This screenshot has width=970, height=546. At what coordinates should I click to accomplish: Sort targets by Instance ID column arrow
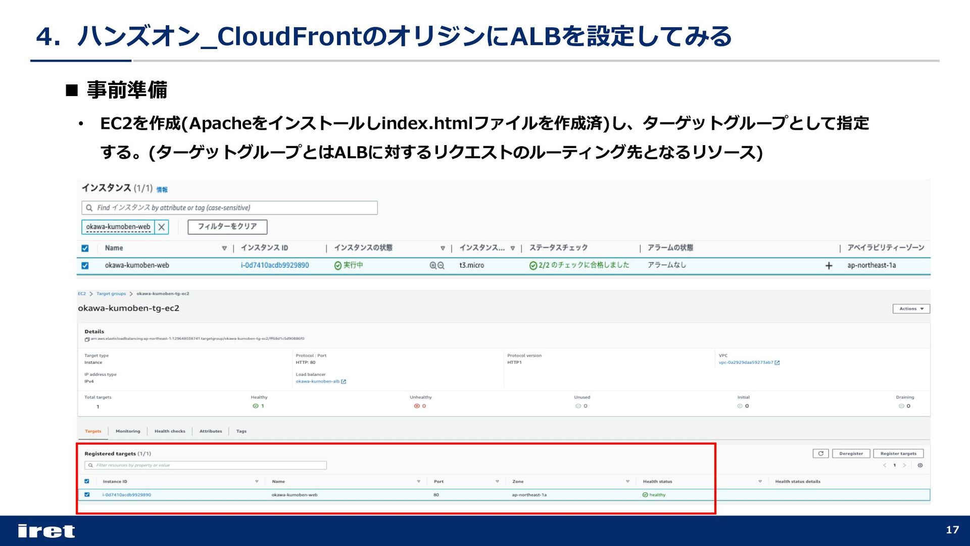point(257,481)
